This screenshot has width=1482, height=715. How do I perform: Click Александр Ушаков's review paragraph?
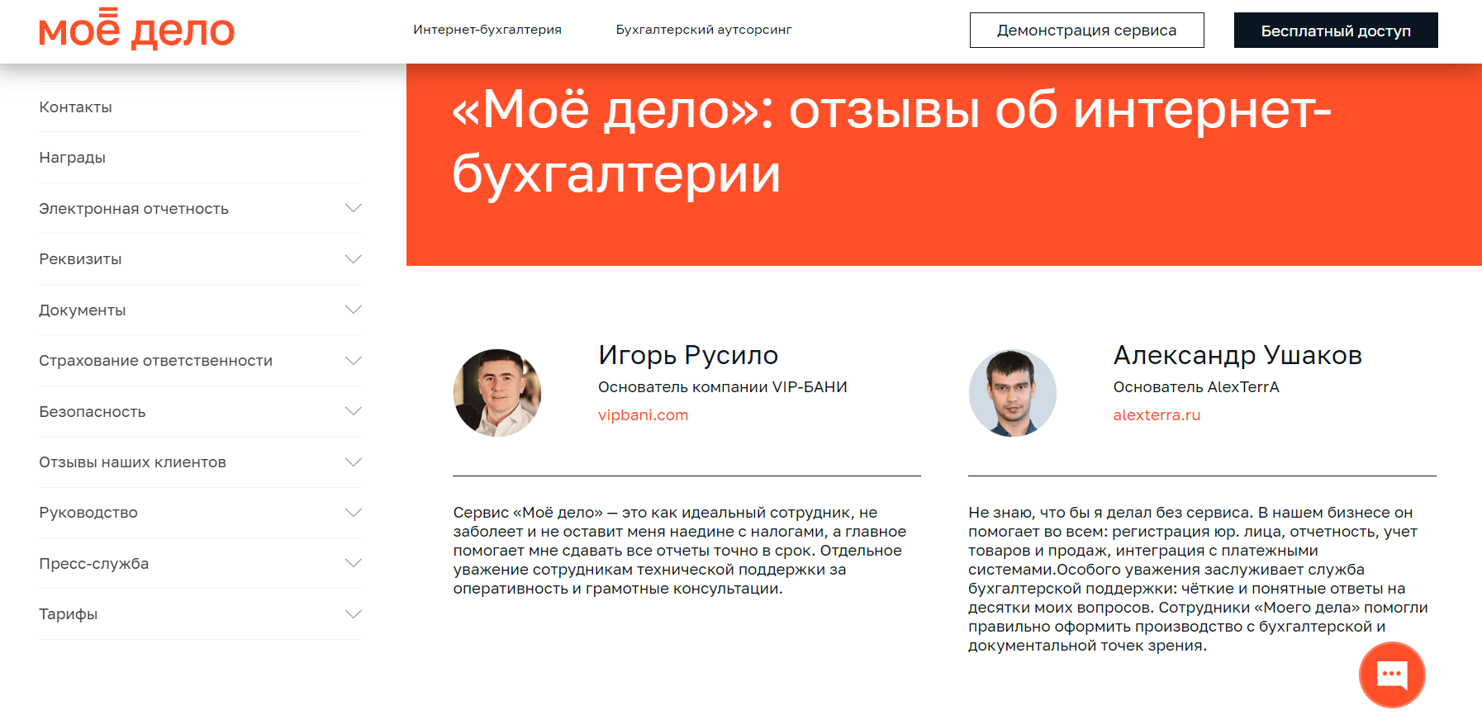tap(1199, 579)
